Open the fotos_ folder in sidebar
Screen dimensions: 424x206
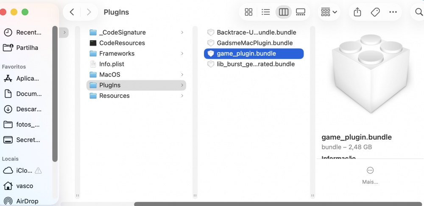[22, 124]
